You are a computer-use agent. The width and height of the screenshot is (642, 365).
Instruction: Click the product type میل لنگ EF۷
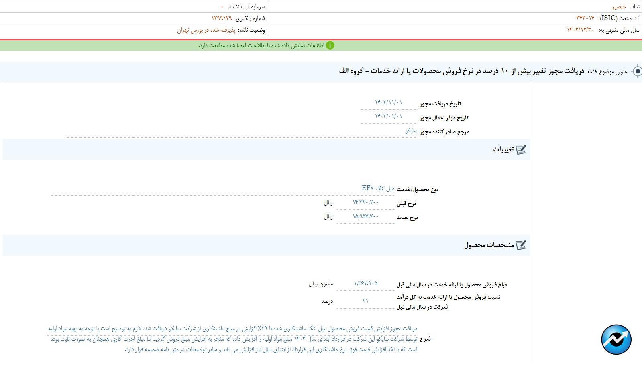378,188
